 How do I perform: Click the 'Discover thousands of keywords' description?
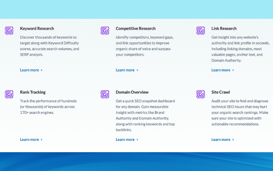[49, 46]
